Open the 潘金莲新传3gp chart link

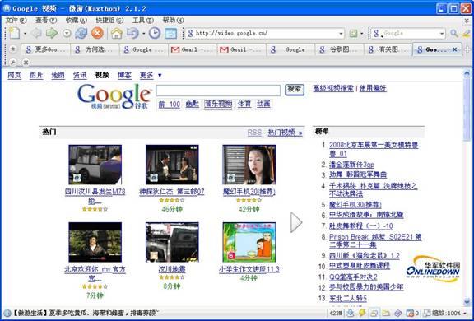[351, 165]
